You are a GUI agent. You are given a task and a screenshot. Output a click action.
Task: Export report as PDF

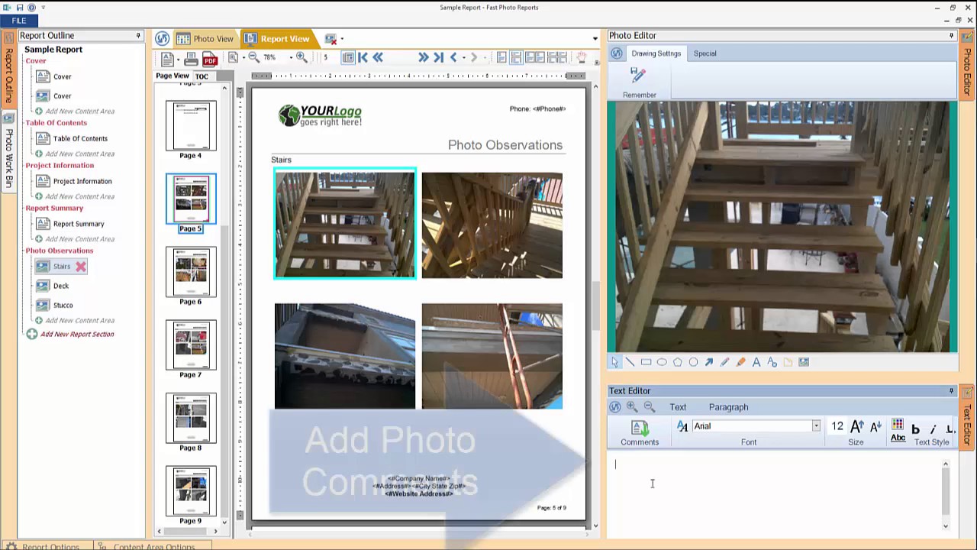tap(210, 58)
